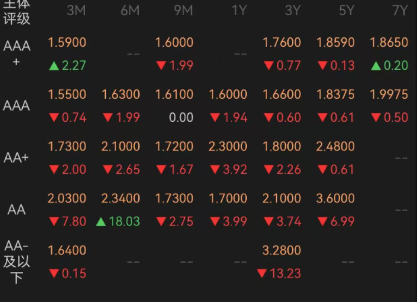Click the red down arrow beside 7.80
The image size is (417, 302).
click(x=54, y=221)
